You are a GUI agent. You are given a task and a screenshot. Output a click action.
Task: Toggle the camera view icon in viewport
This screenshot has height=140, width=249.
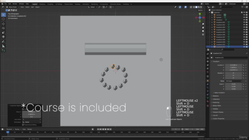203,31
